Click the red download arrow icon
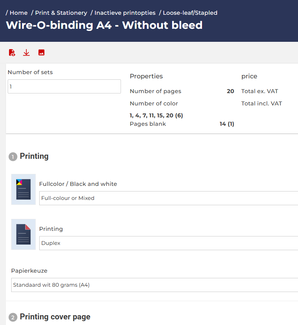The image size is (298, 325). point(26,53)
